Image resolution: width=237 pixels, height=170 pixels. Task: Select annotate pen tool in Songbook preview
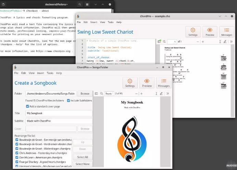click(x=161, y=94)
